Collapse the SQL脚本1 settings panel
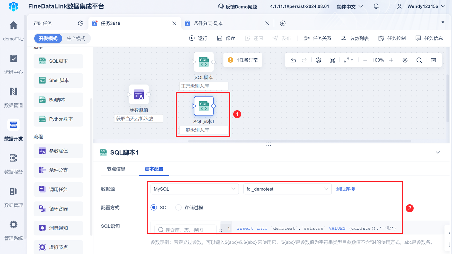The width and height of the screenshot is (452, 254). (x=438, y=152)
